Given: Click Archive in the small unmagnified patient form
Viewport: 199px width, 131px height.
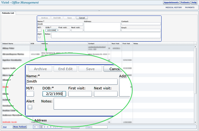Looking at the screenshot, I should tap(44, 18).
